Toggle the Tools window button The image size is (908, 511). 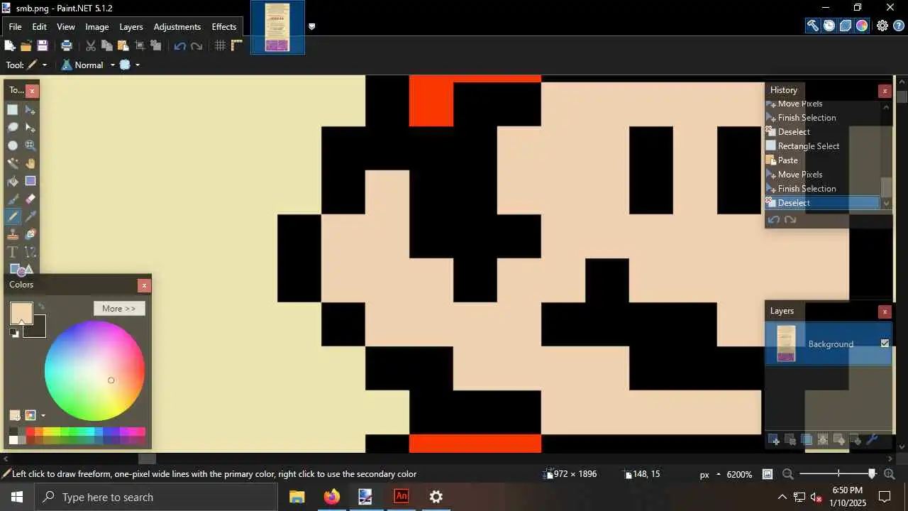(x=812, y=26)
